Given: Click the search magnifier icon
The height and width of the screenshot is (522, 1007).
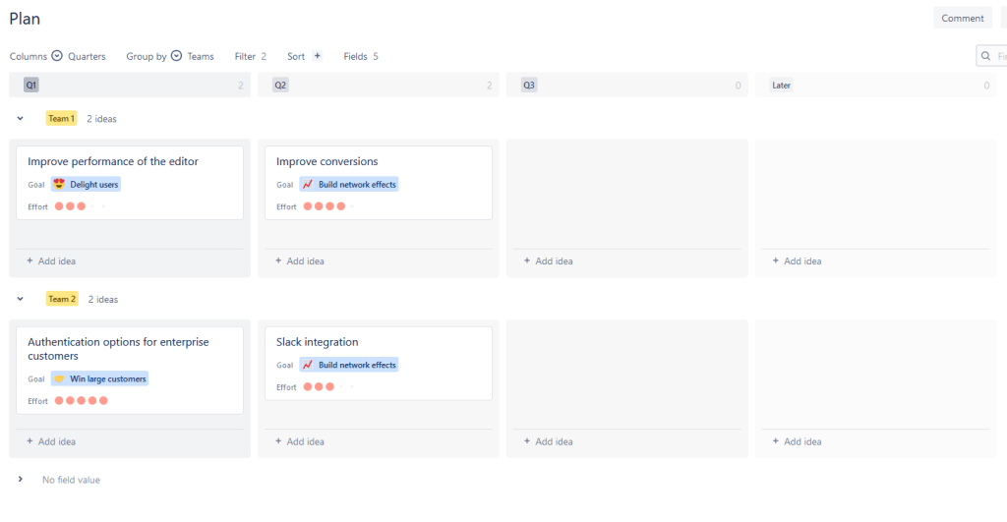Looking at the screenshot, I should point(987,57).
